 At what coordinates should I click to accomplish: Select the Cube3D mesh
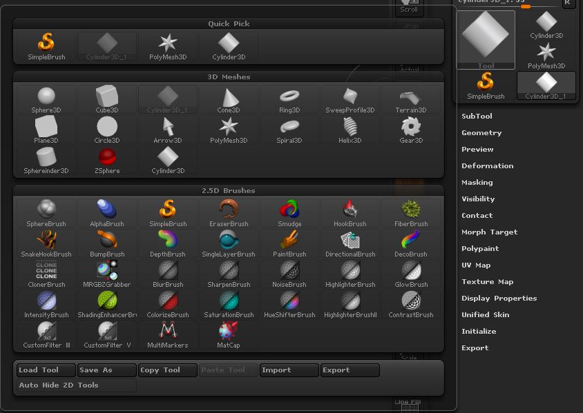[x=107, y=99]
